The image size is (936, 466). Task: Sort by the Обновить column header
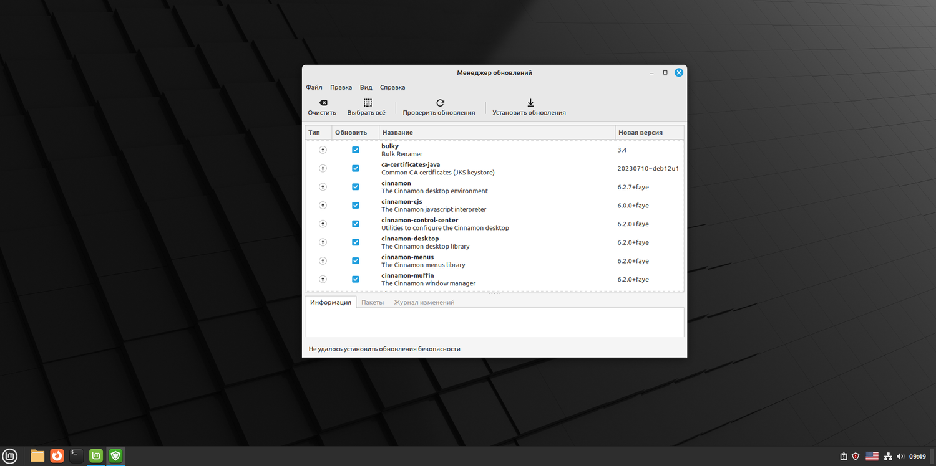[x=355, y=133]
